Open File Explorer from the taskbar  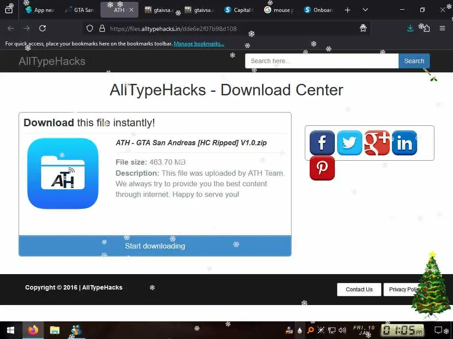tap(54, 330)
